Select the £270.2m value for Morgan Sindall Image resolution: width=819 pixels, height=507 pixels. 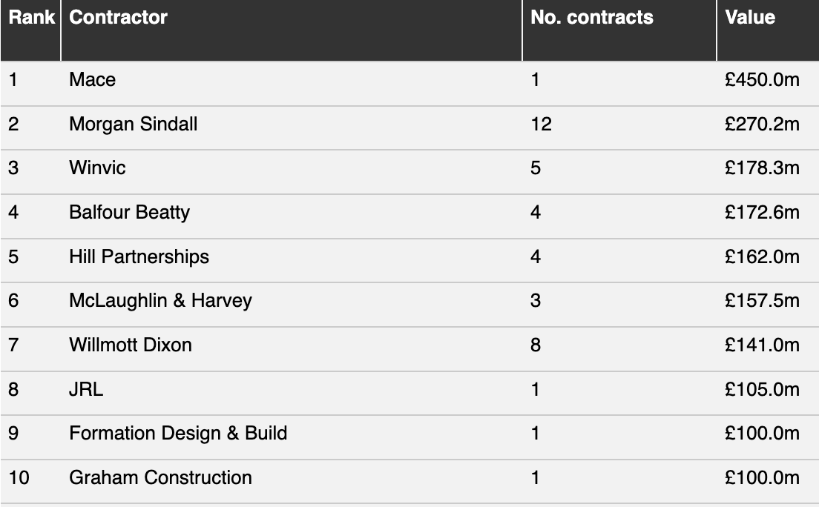(762, 124)
